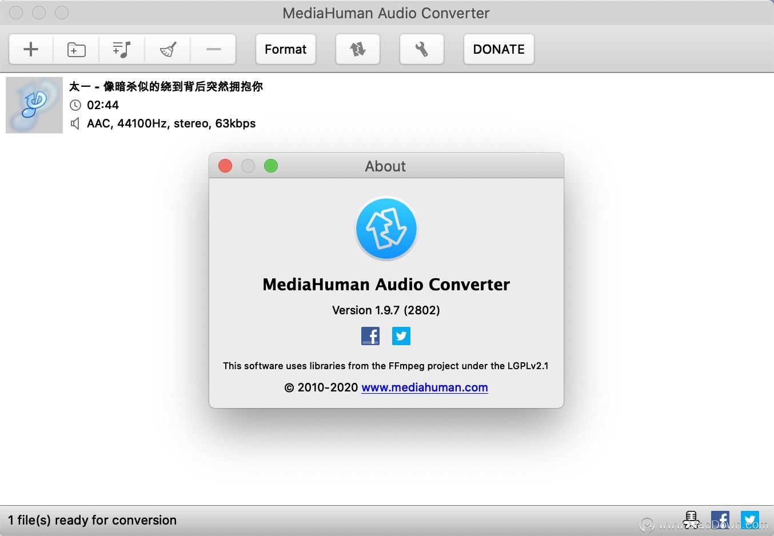Open the Format selection button
774x536 pixels.
(286, 49)
